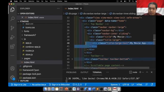The width and height of the screenshot is (164, 92).
Task: Click the lightning bolt status bar icon
Action: coord(86,85)
